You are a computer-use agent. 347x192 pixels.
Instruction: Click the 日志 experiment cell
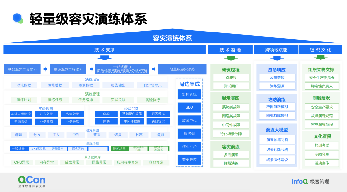coord(139,135)
